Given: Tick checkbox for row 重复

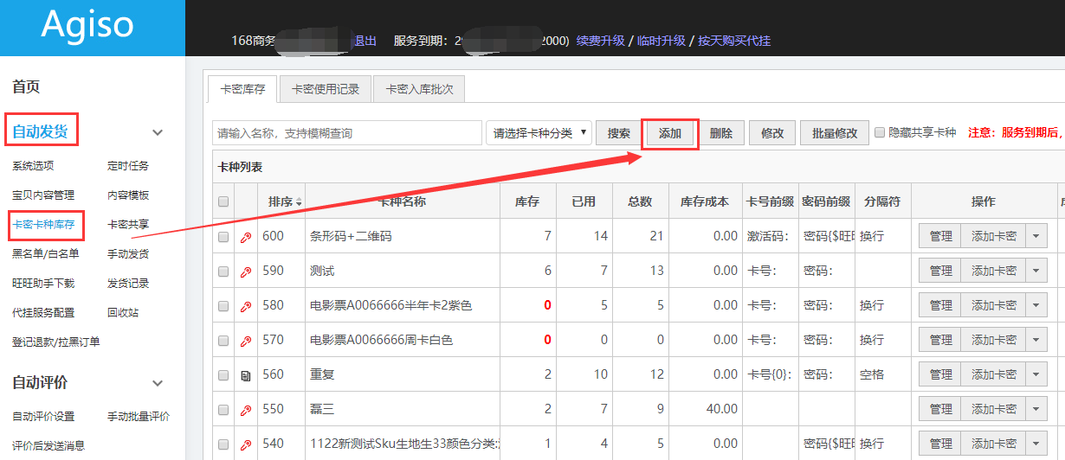Looking at the screenshot, I should click(x=223, y=375).
